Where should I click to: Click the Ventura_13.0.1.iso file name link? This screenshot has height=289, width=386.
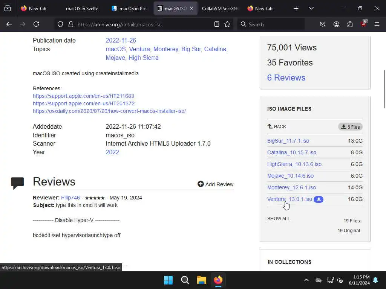click(x=289, y=199)
